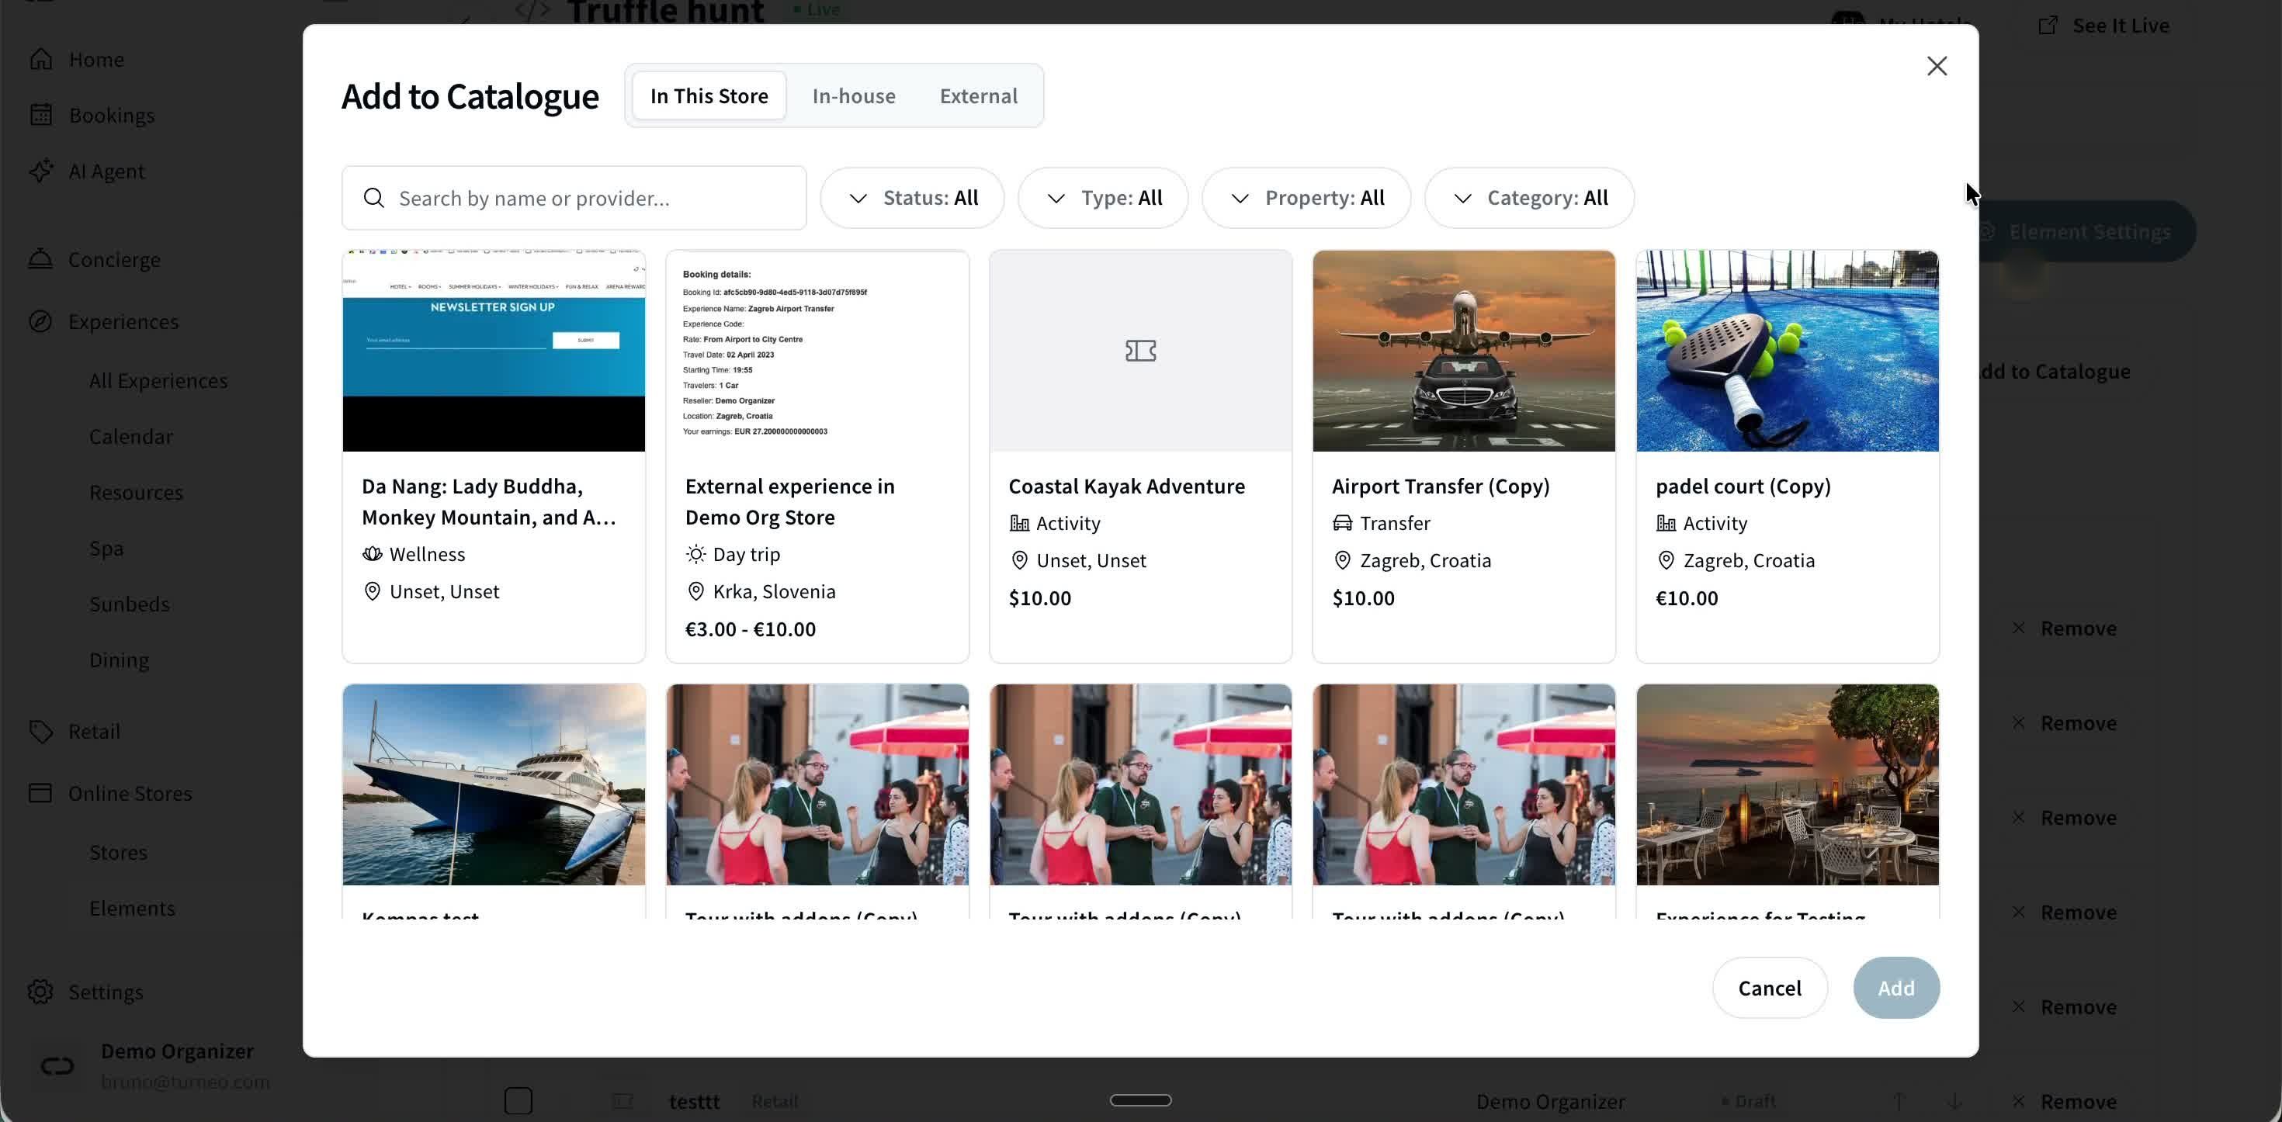Open the Property: All filter
The height and width of the screenshot is (1122, 2282).
click(x=1306, y=199)
